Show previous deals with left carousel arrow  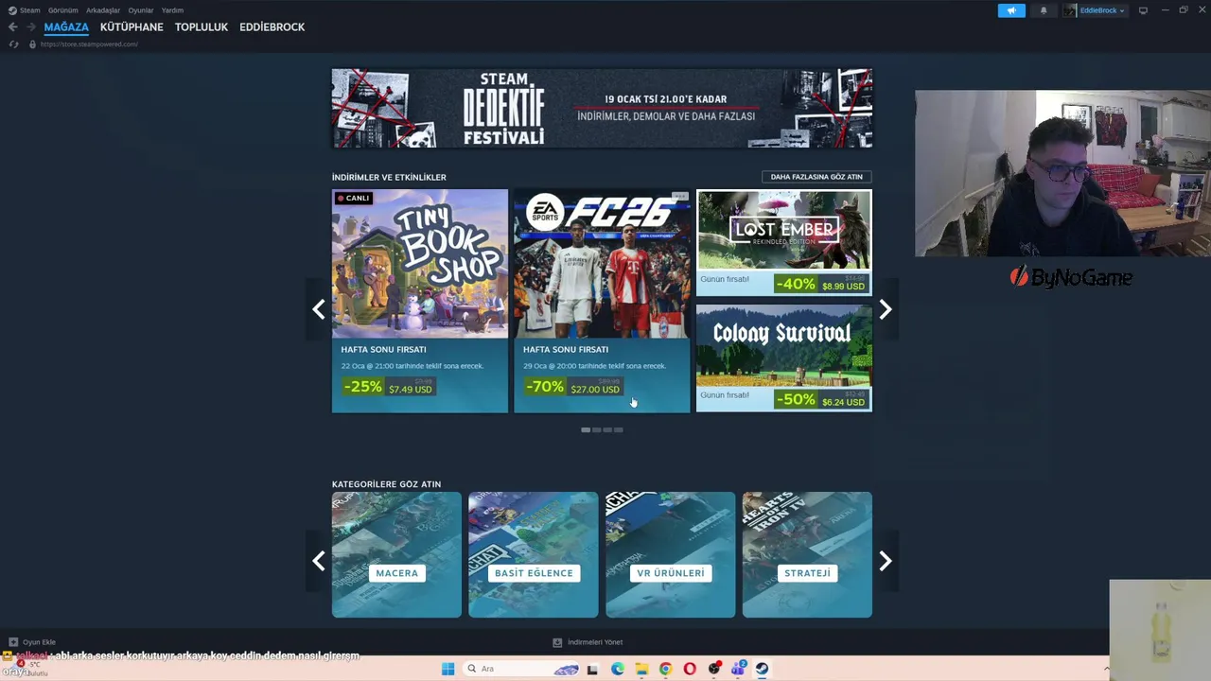pyautogui.click(x=319, y=309)
